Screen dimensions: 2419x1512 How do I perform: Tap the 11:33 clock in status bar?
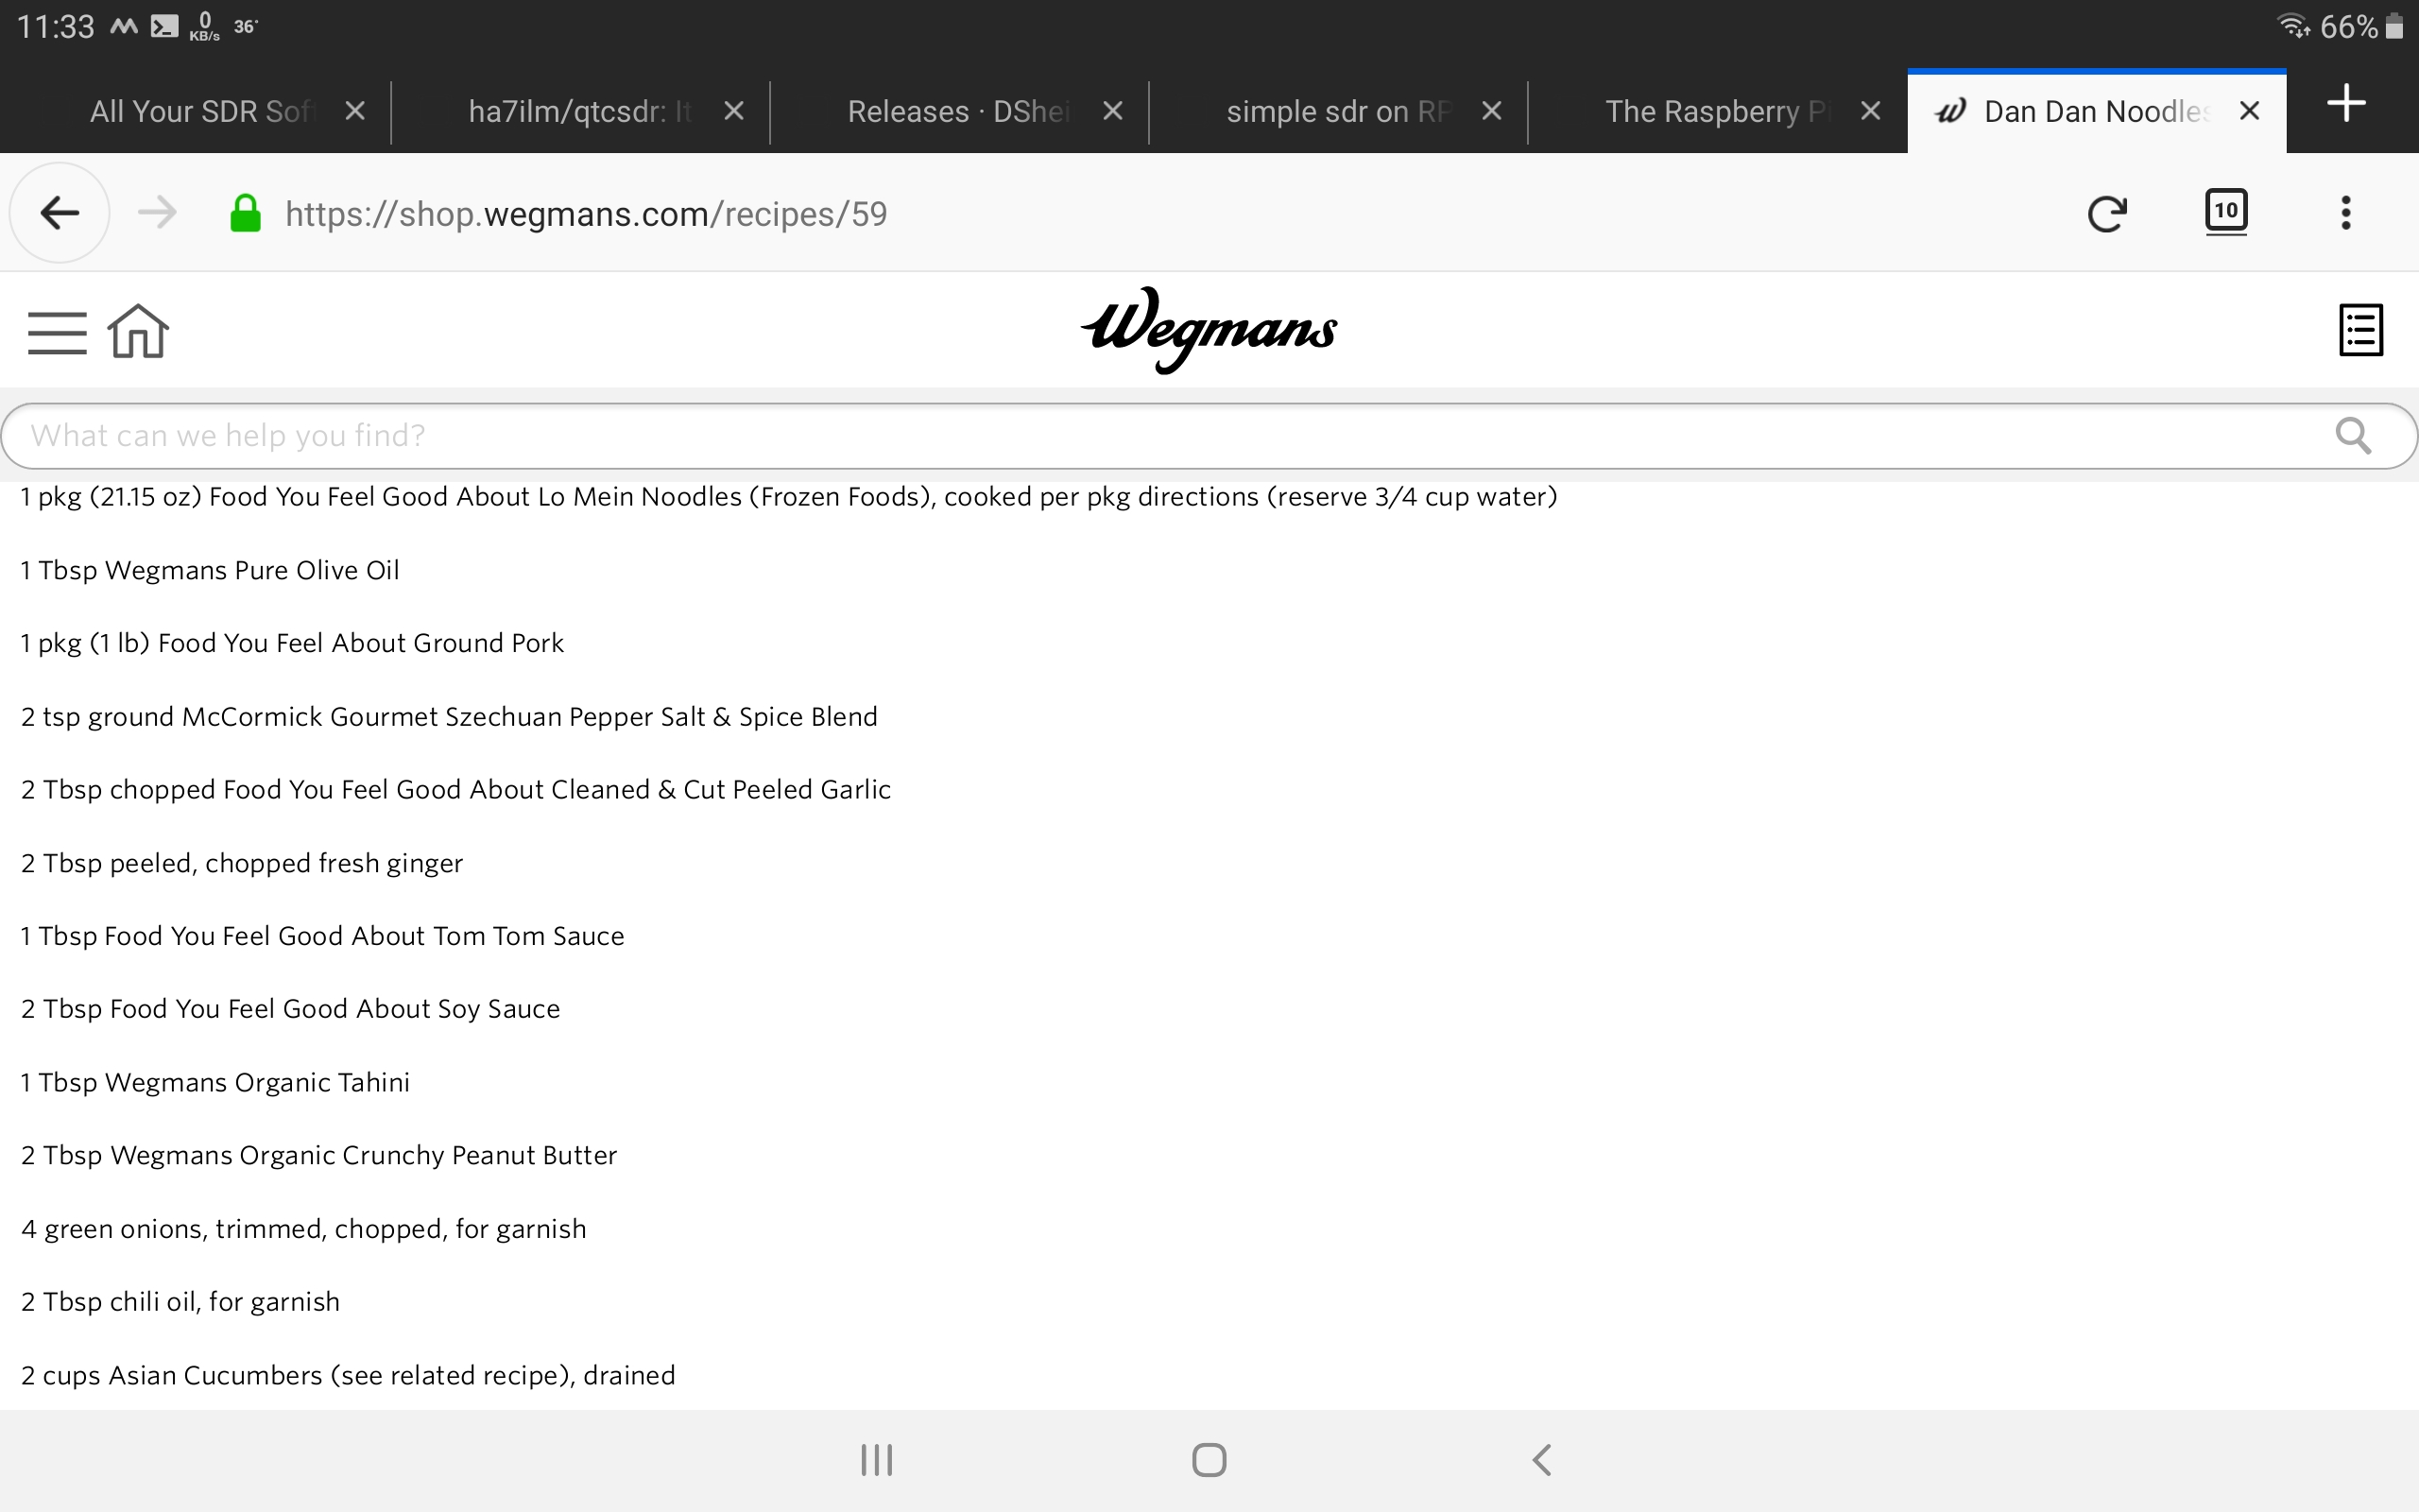tap(55, 26)
